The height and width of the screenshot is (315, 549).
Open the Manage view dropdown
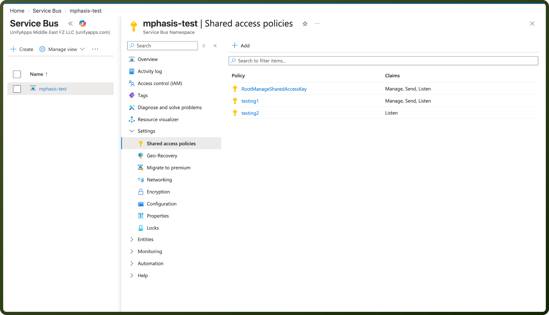coord(82,49)
